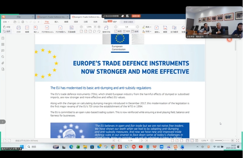The width and height of the screenshot is (243, 158).
Task: Toggle 连续 (Continuous) scrolling mode
Action: tap(136, 31)
